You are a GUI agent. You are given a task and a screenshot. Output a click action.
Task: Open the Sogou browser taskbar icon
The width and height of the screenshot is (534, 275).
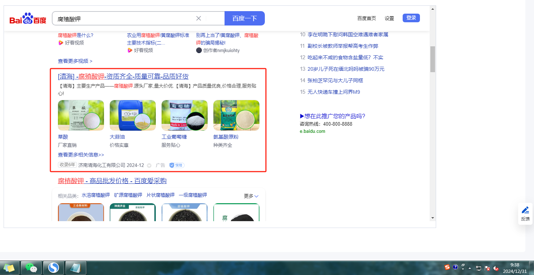pos(54,268)
